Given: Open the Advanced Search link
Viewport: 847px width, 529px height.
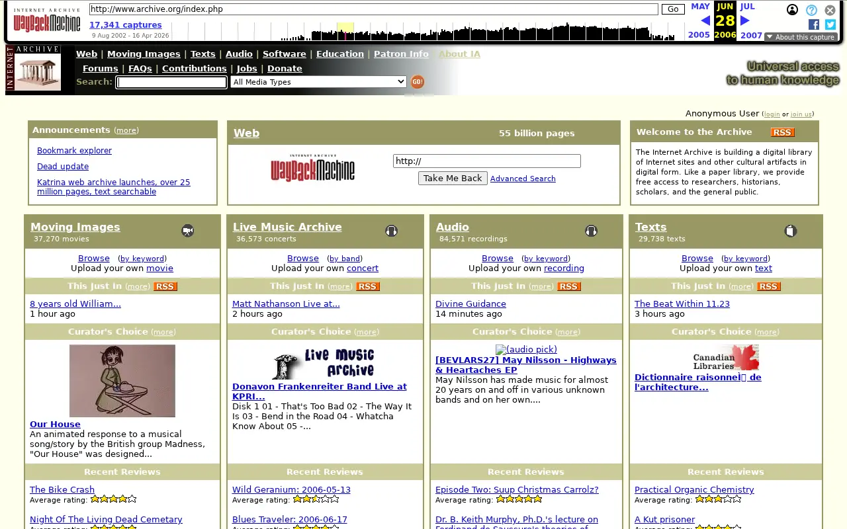Looking at the screenshot, I should [523, 179].
